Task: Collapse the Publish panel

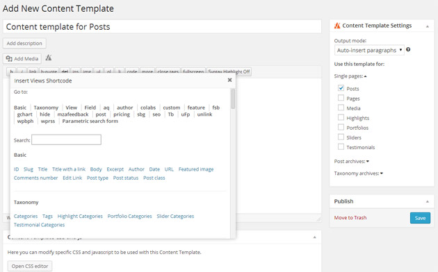Action: pos(427,201)
